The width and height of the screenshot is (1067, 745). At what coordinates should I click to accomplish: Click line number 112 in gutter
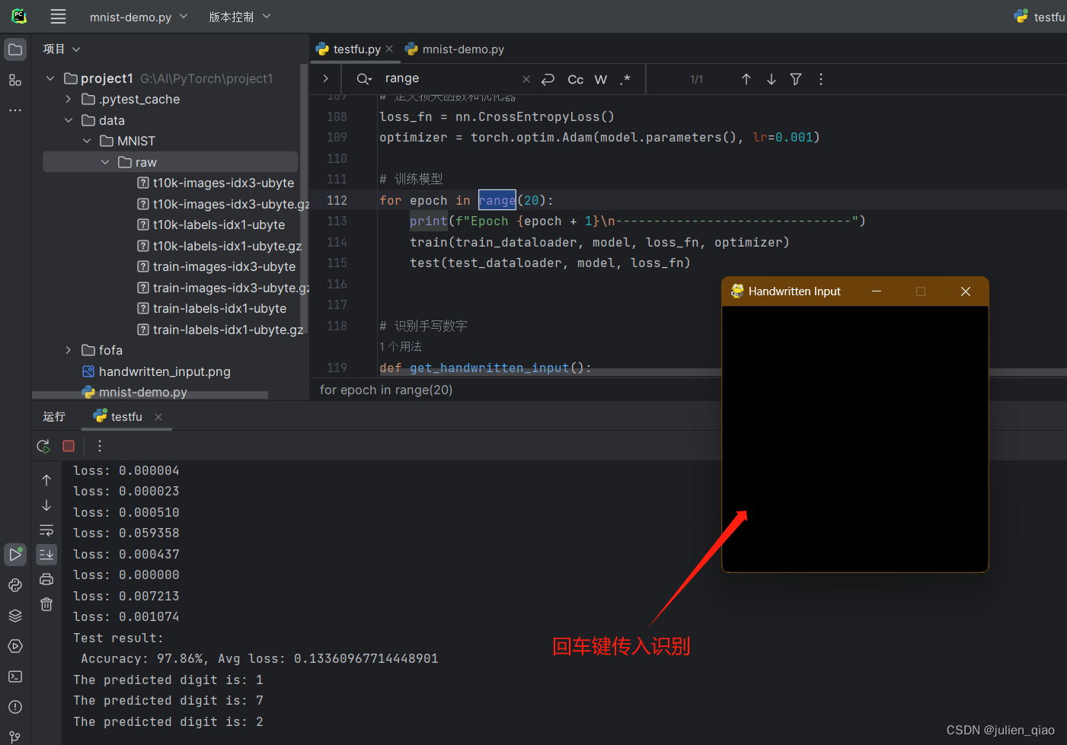point(337,200)
